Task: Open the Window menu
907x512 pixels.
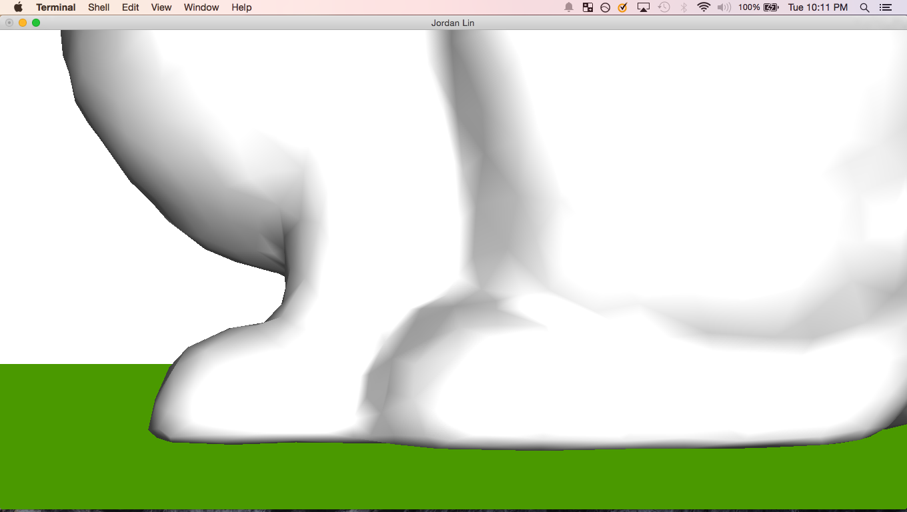Action: (x=201, y=7)
